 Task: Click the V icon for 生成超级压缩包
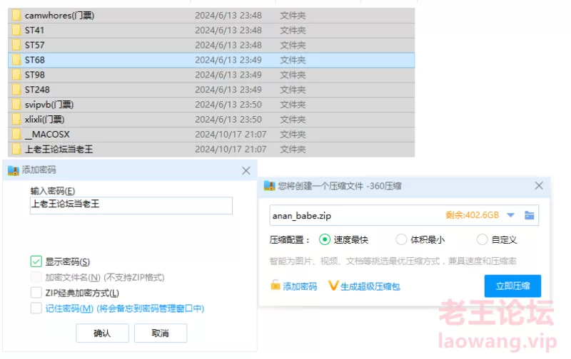[x=333, y=286]
